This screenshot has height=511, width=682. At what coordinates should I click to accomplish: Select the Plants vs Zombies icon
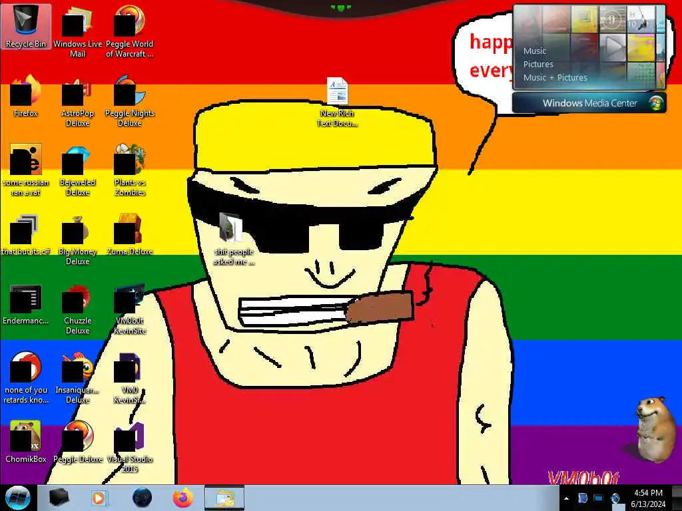(x=129, y=170)
